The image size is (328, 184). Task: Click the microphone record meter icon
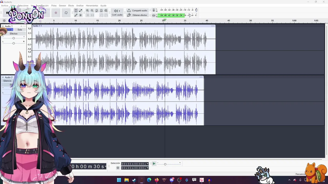click(x=154, y=10)
